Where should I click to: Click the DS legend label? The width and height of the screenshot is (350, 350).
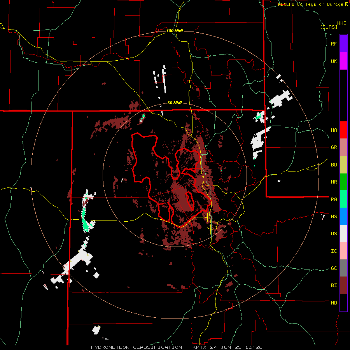tap(334, 234)
